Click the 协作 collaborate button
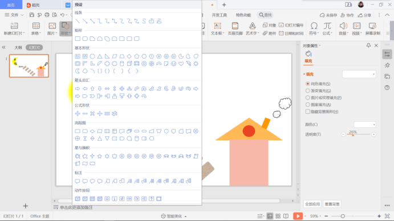The width and height of the screenshot is (394, 221). (x=347, y=15)
